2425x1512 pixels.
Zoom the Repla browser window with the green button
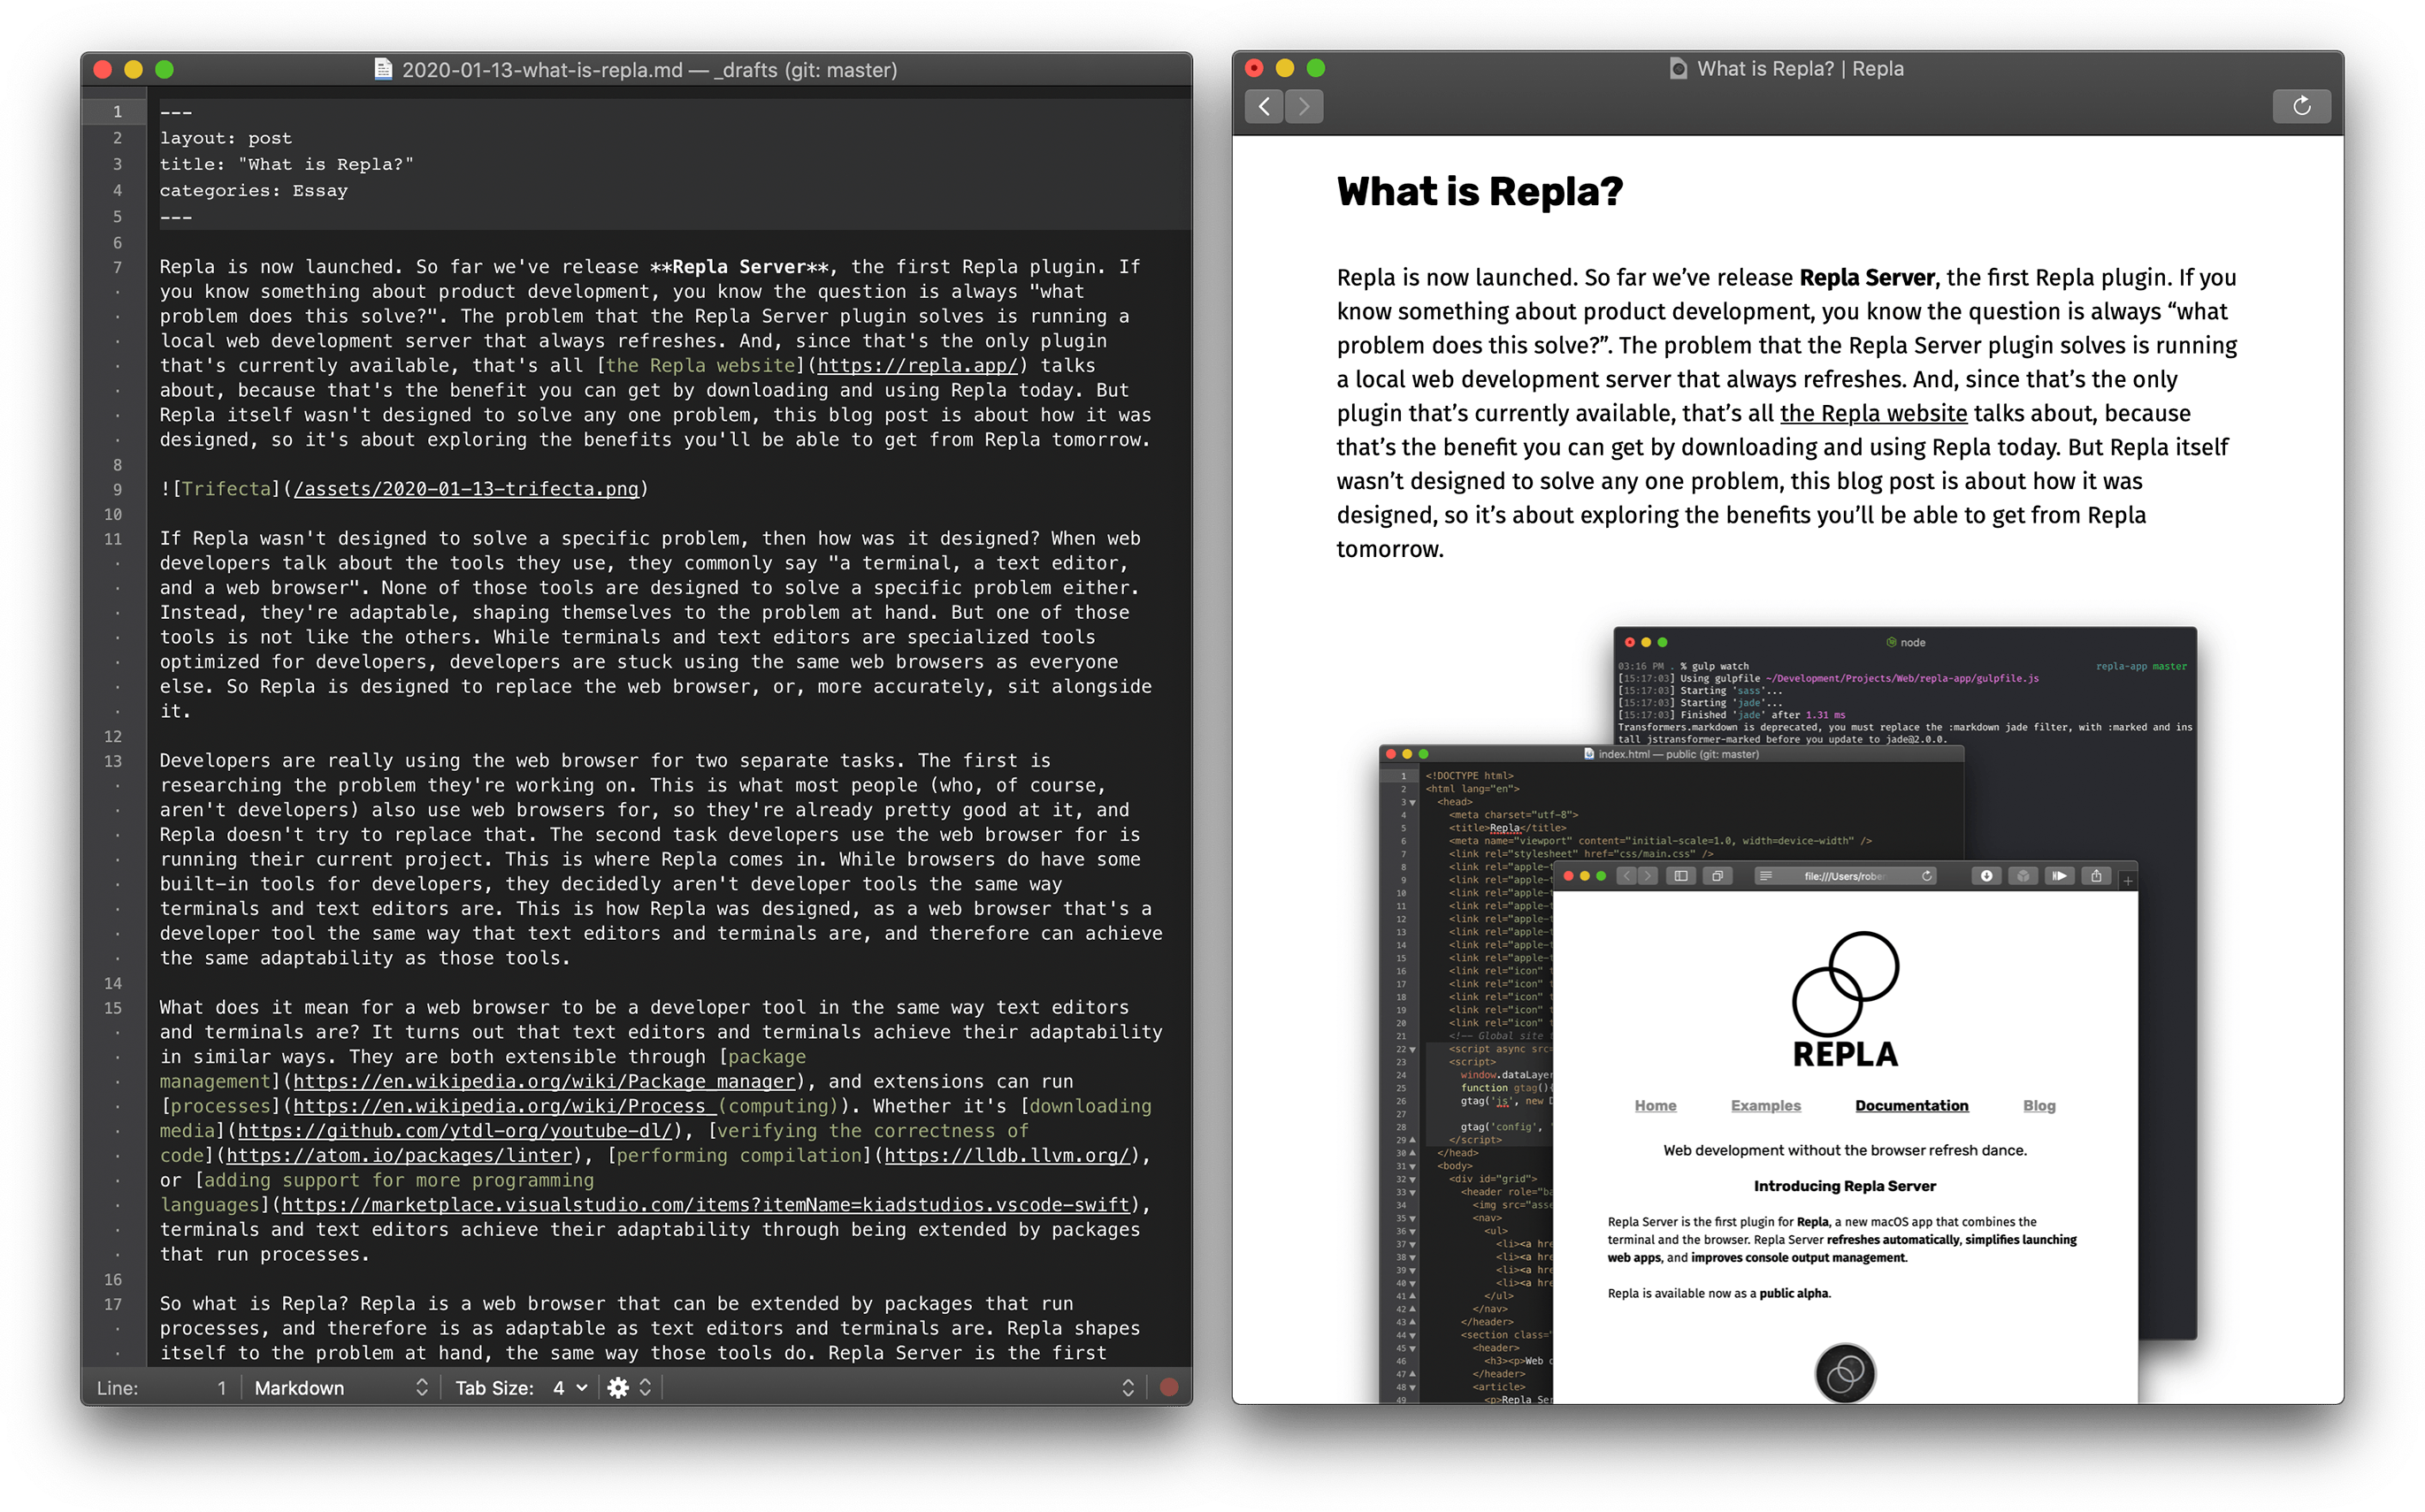point(1316,68)
